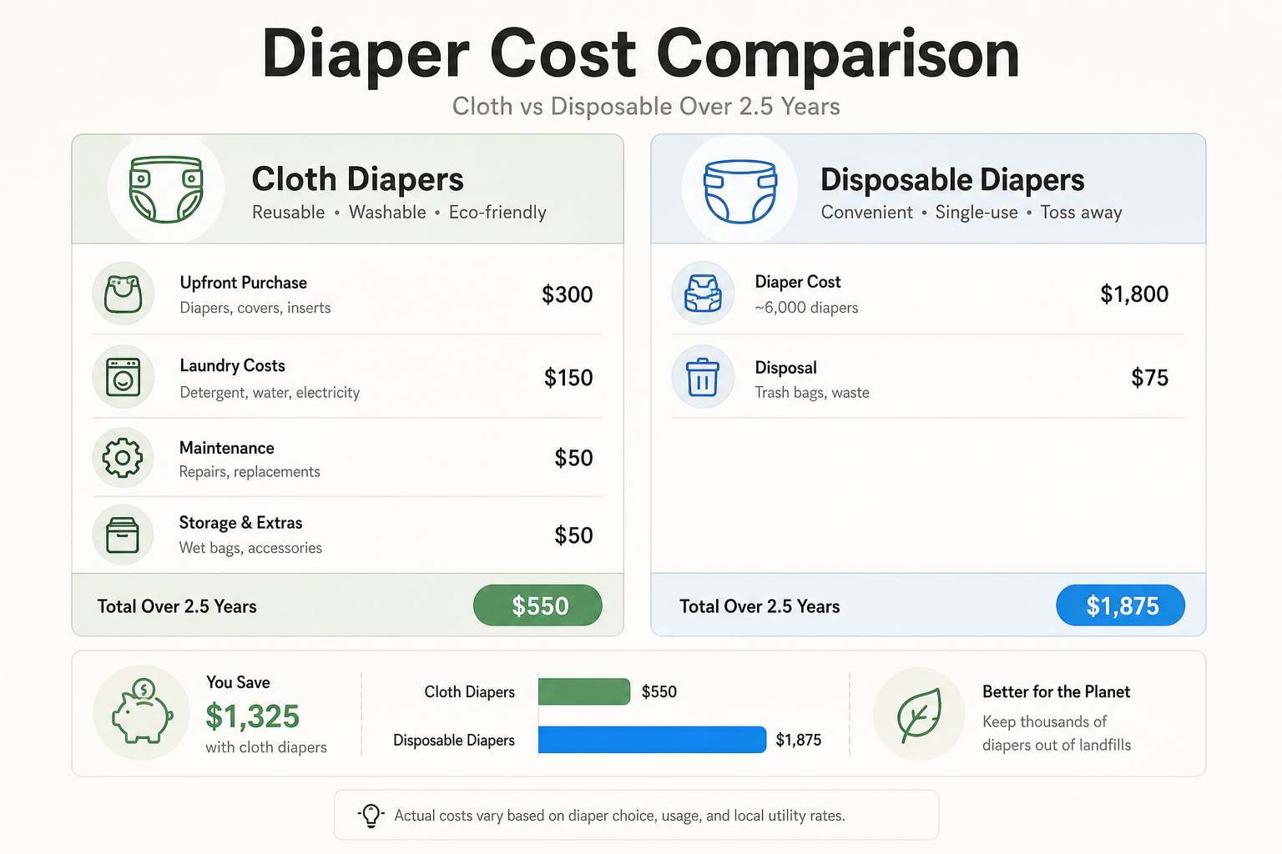Viewport: 1282px width, 854px height.
Task: Click Repairs, replacements description
Action: (250, 472)
